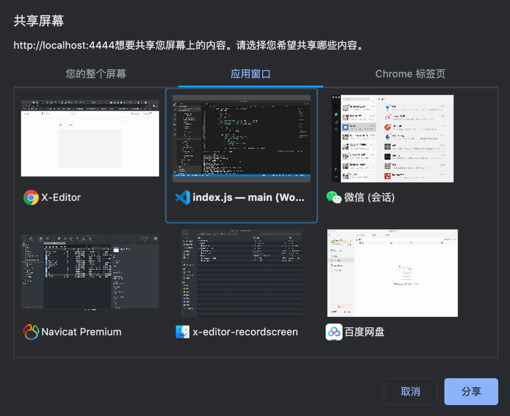This screenshot has width=510, height=416.
Task: Click the WeChat icon beside 微信 (会话)
Action: tap(334, 198)
